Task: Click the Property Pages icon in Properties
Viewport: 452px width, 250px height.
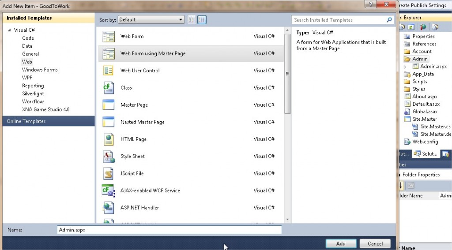Action: 411,186
